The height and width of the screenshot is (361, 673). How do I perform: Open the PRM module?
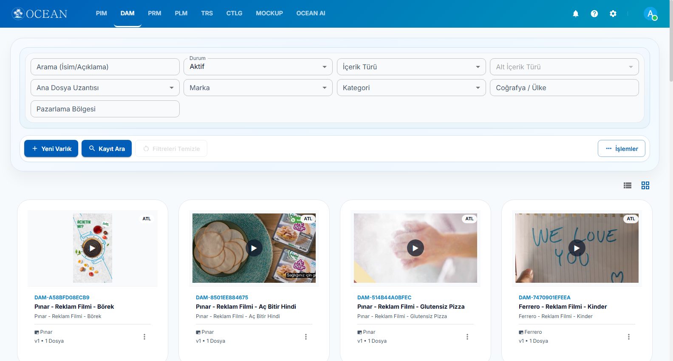click(155, 13)
